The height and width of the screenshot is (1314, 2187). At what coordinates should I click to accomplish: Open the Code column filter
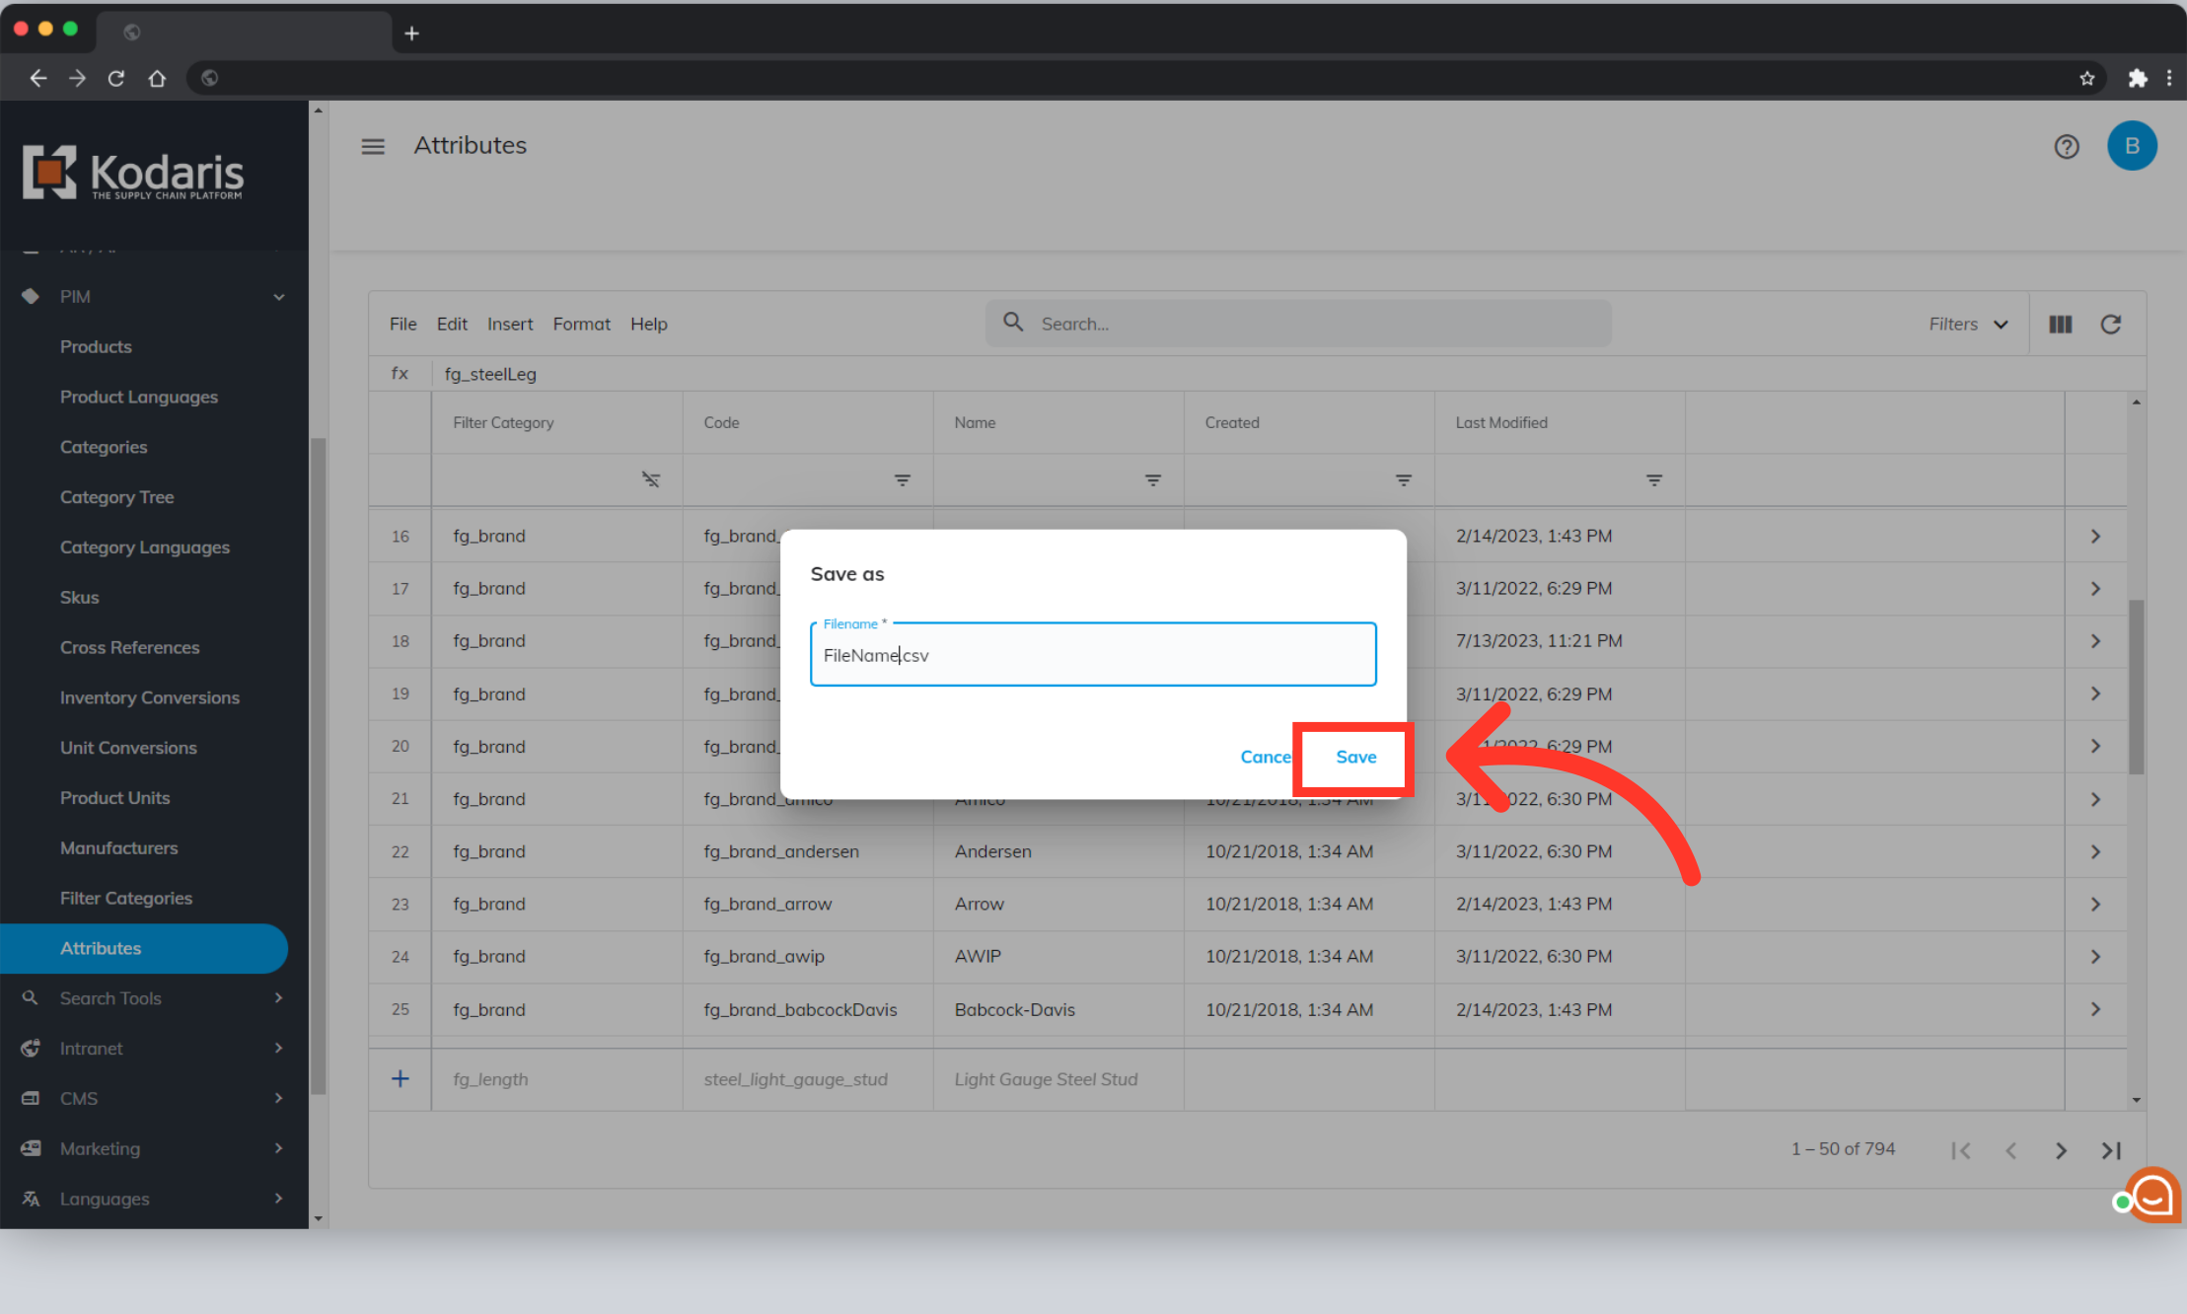click(902, 479)
